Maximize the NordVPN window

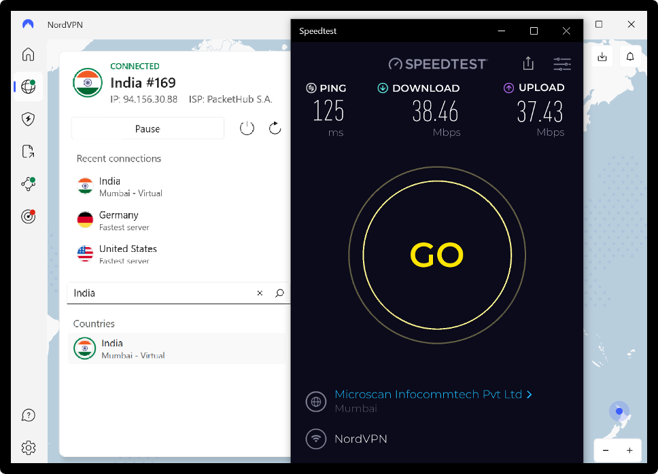pos(599,24)
